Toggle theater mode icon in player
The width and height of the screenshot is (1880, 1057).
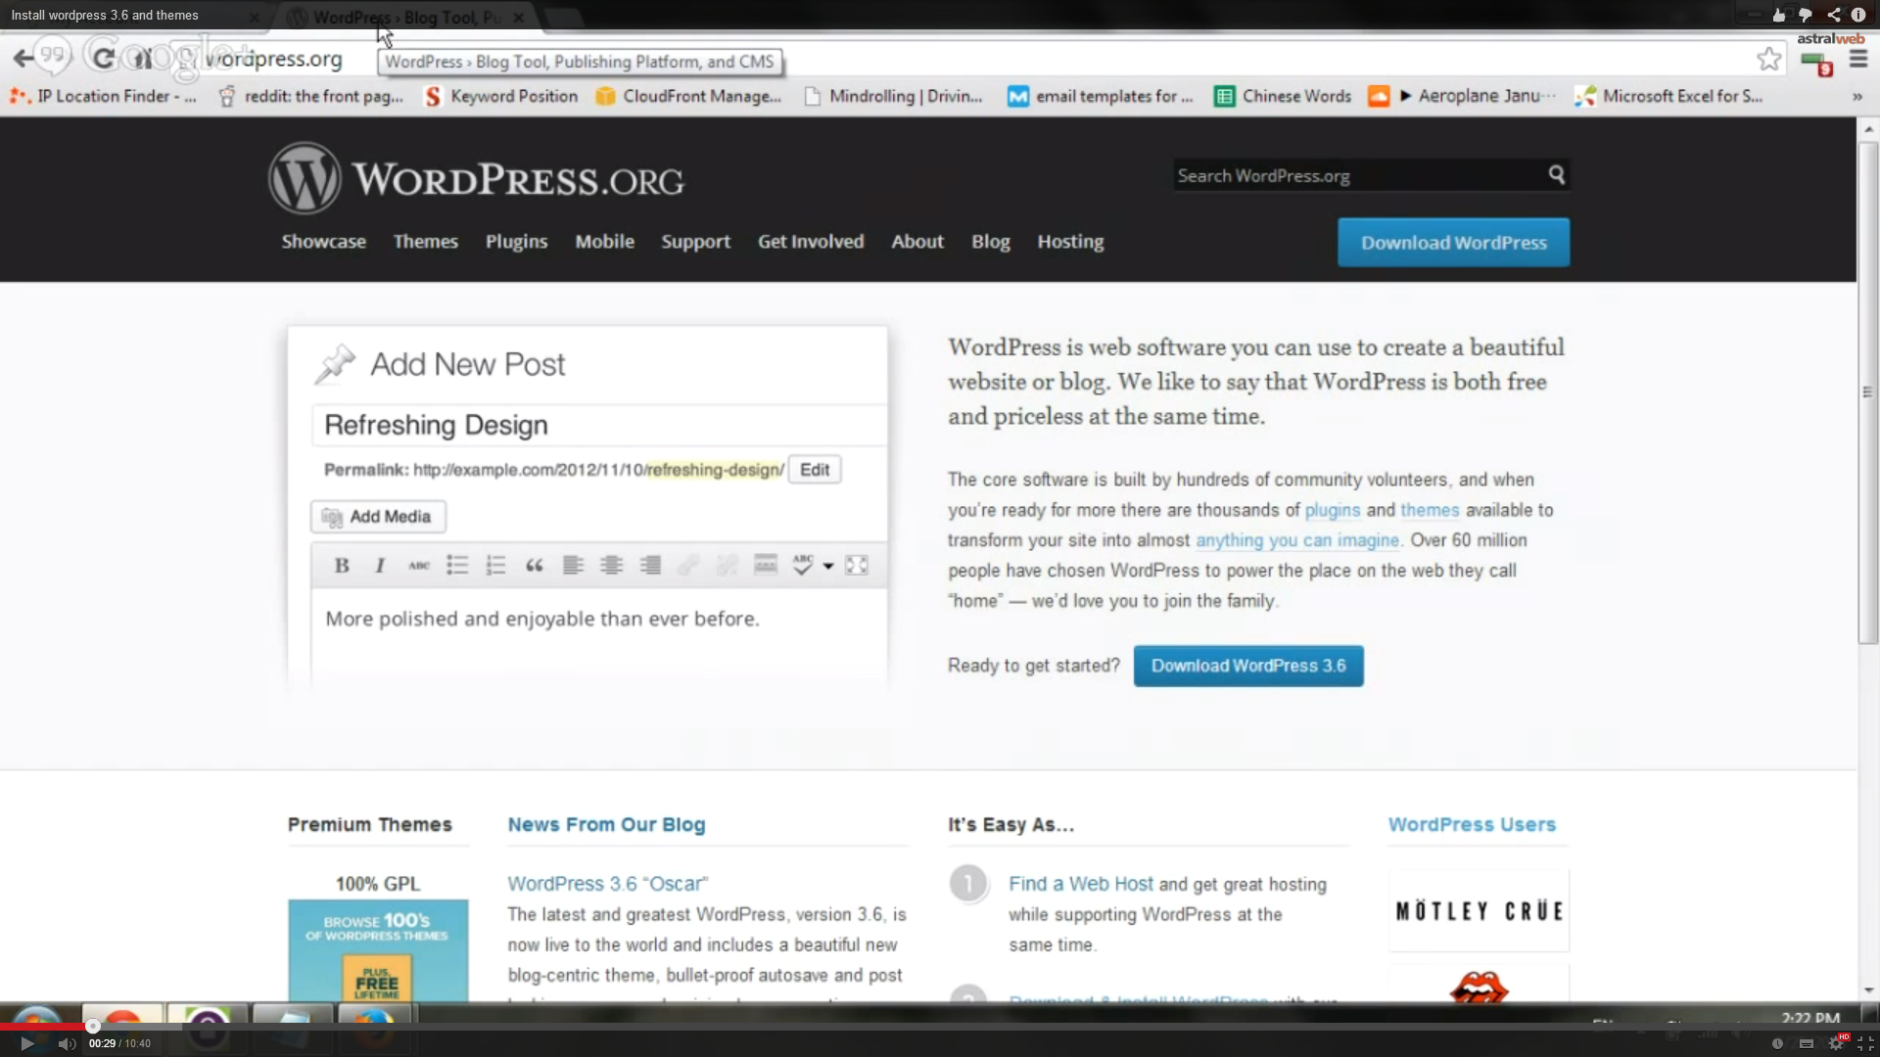1807,1043
